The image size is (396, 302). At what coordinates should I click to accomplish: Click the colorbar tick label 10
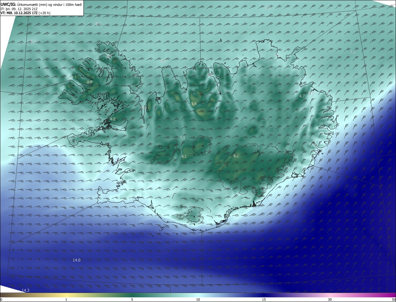point(198,300)
